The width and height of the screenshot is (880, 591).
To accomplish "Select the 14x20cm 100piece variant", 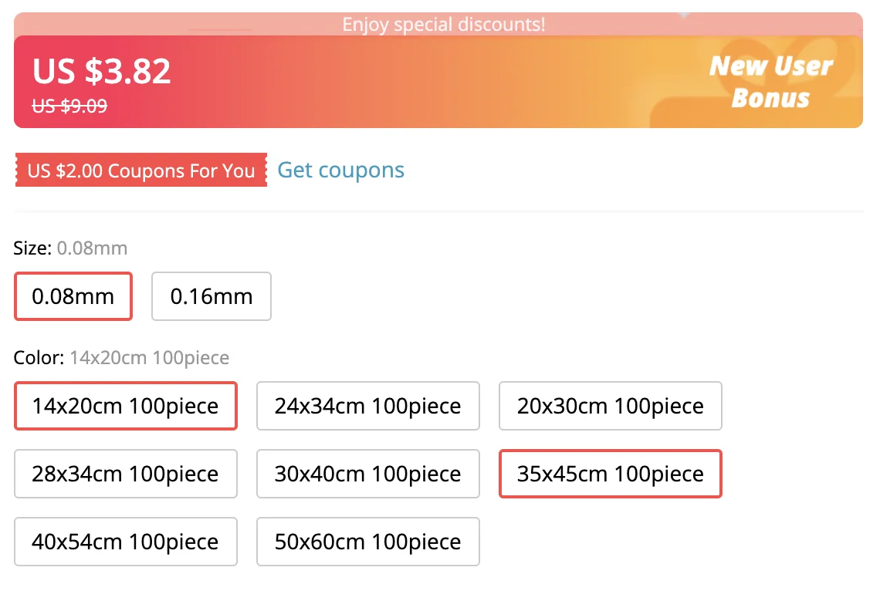I will [x=125, y=406].
